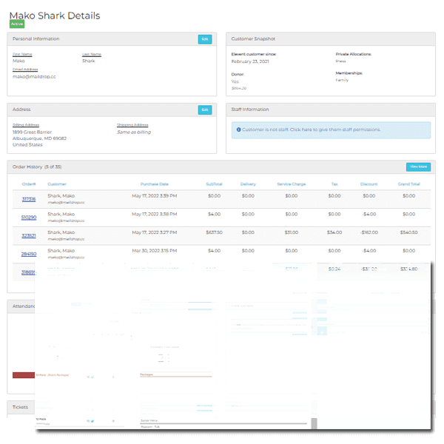Screen dimensions: 444x444
Task: Sort by Discount column header
Action: pos(369,184)
